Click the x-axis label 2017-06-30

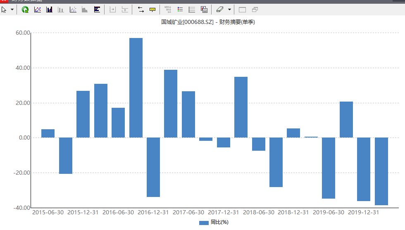point(188,212)
